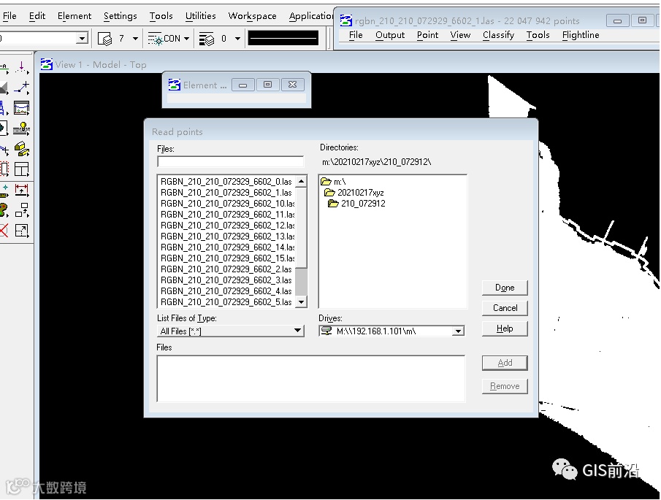Click the Cancel button
Image resolution: width=661 pixels, height=500 pixels.
(505, 308)
